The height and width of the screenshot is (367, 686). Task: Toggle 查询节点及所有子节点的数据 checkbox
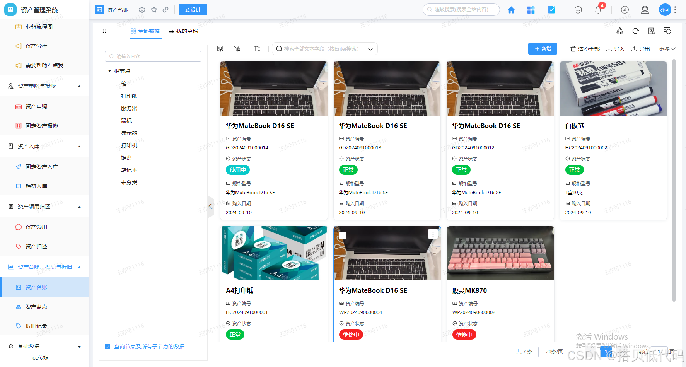tap(108, 347)
